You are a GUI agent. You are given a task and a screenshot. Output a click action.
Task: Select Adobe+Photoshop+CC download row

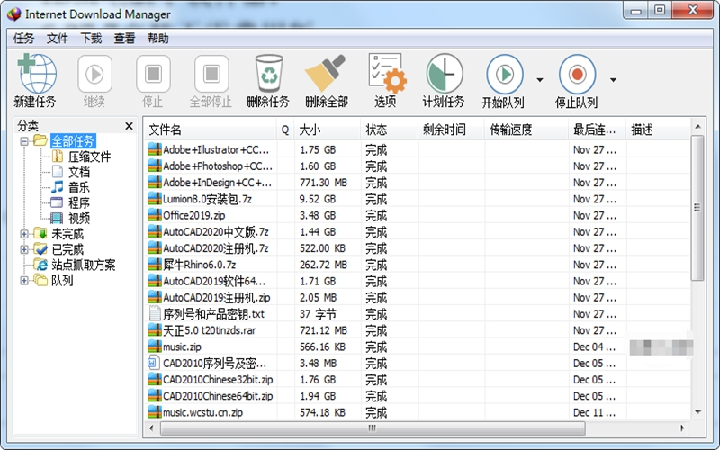coord(418,166)
